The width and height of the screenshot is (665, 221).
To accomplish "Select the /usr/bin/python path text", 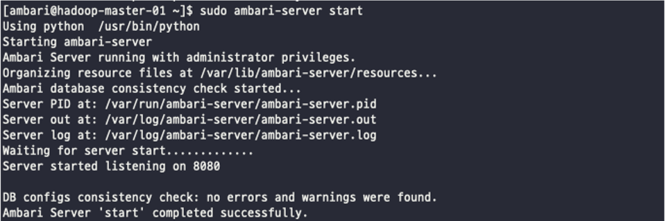I will (149, 26).
